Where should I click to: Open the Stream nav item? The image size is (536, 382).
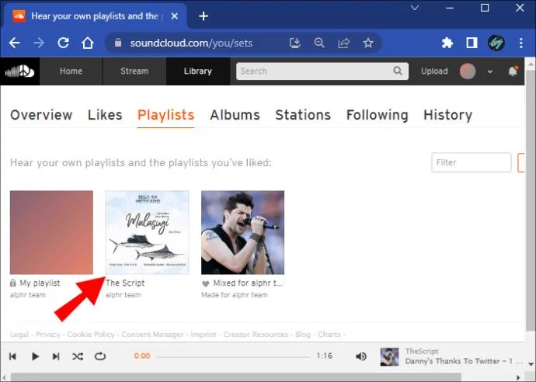point(134,71)
